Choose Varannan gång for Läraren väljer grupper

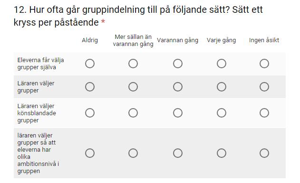[x=178, y=87]
